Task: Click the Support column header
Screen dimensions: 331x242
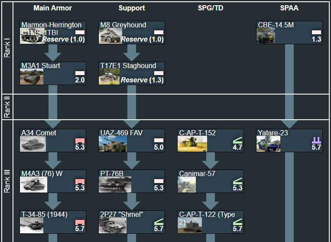Action: pyautogui.click(x=132, y=8)
